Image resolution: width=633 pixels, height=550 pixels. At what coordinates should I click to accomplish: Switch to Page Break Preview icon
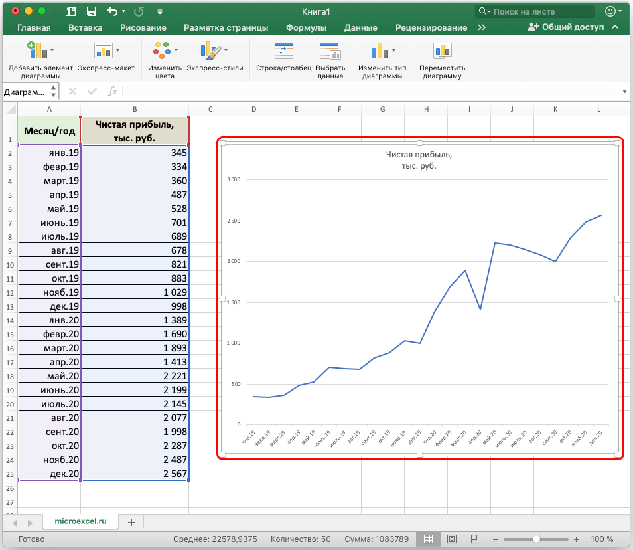tap(476, 539)
